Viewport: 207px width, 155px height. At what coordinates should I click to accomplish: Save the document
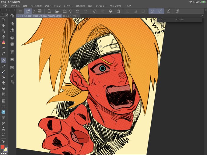[x=65, y=11]
